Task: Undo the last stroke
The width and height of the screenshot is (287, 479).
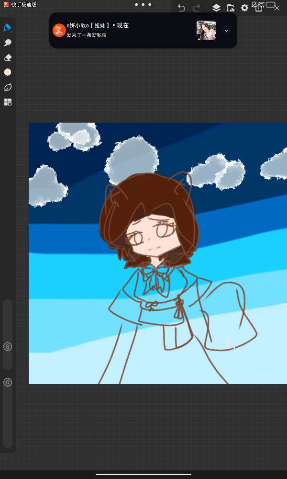Action: click(181, 8)
